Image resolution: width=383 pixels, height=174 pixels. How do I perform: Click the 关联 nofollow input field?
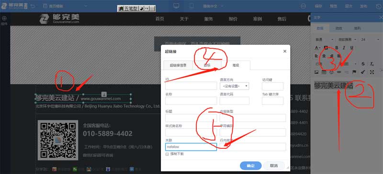(x=191, y=147)
